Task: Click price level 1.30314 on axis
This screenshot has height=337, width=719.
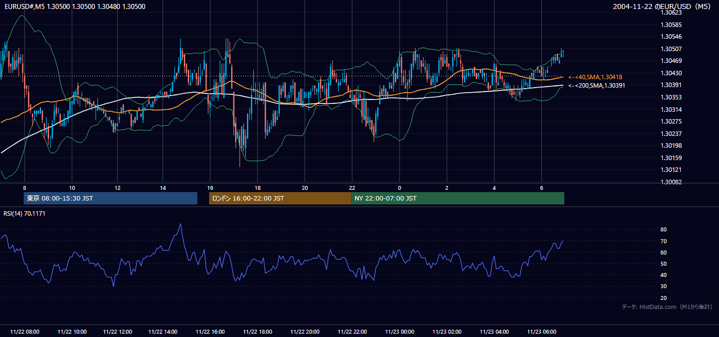Action: (671, 110)
